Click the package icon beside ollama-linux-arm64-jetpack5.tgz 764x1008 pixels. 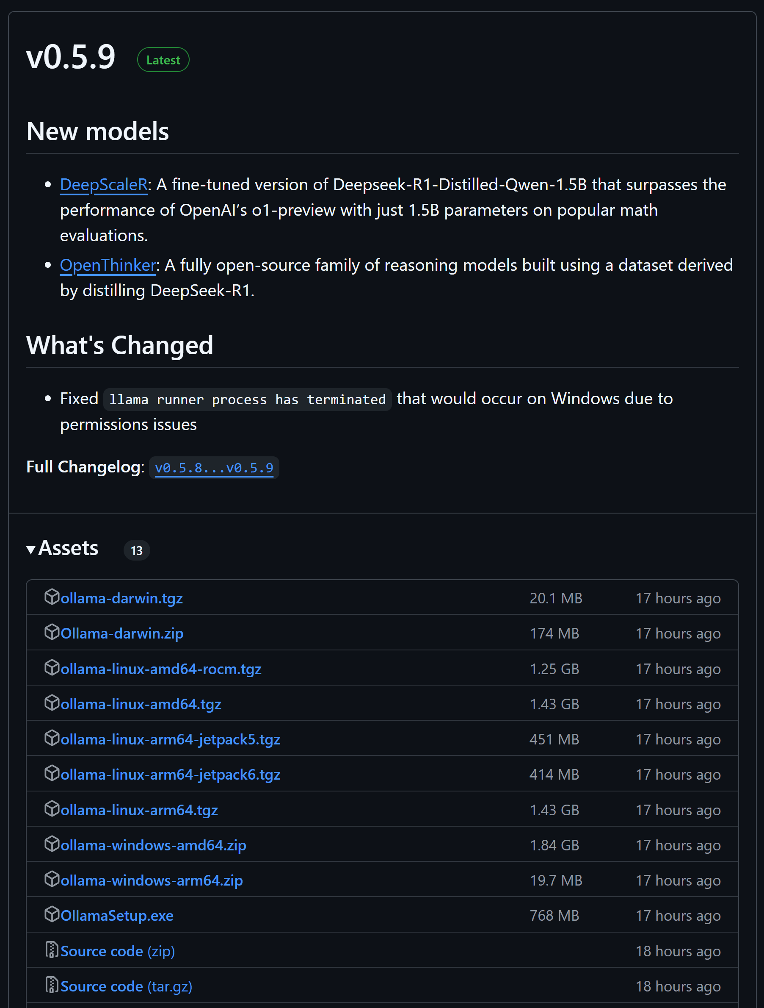tap(52, 738)
